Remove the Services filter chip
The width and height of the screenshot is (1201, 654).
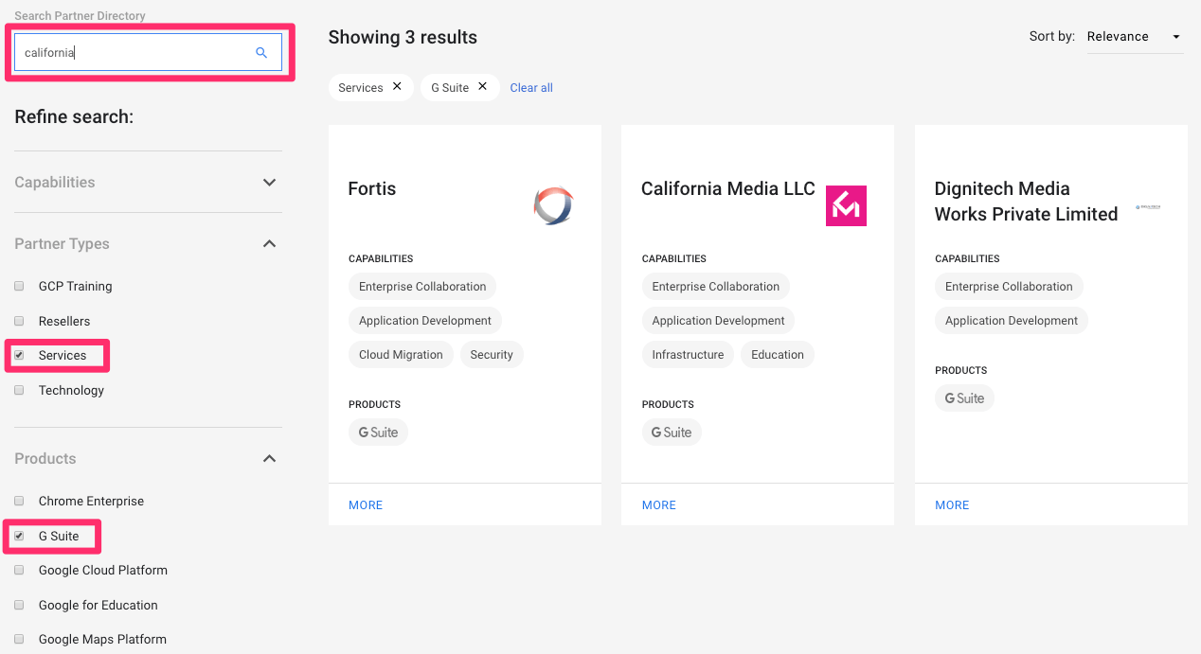pyautogui.click(x=397, y=86)
